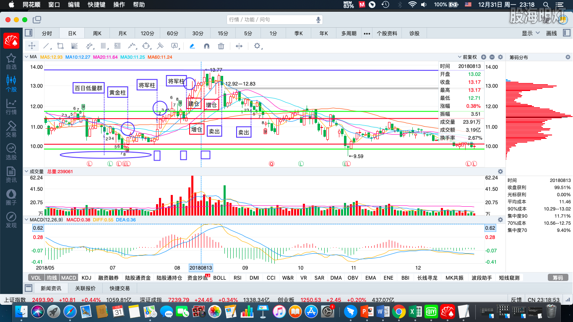The width and height of the screenshot is (573, 322).
Task: Open Safari from the Dock
Action: coord(70,312)
